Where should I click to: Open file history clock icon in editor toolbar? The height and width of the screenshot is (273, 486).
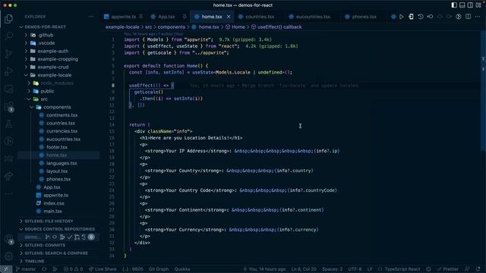[x=421, y=17]
